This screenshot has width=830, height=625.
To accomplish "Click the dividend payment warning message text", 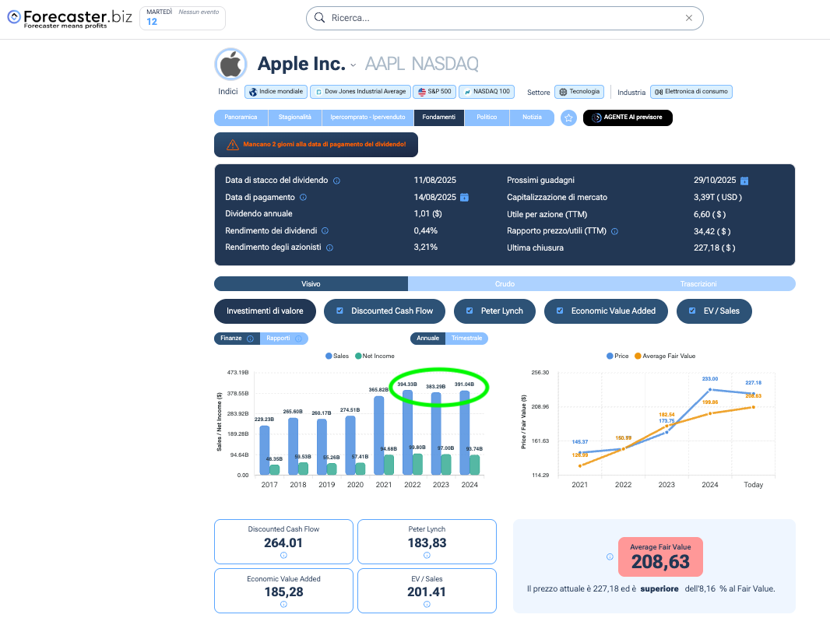I will point(325,145).
